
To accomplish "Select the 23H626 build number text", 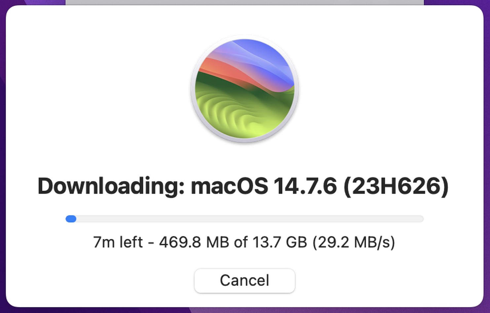I will 396,186.
